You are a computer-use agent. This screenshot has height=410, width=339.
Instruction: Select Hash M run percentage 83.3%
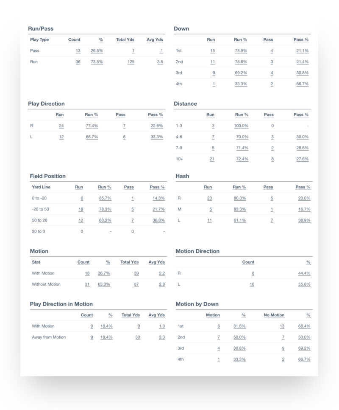click(x=239, y=209)
